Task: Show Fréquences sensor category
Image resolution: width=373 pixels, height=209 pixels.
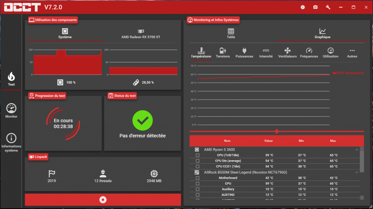Action: (309, 53)
